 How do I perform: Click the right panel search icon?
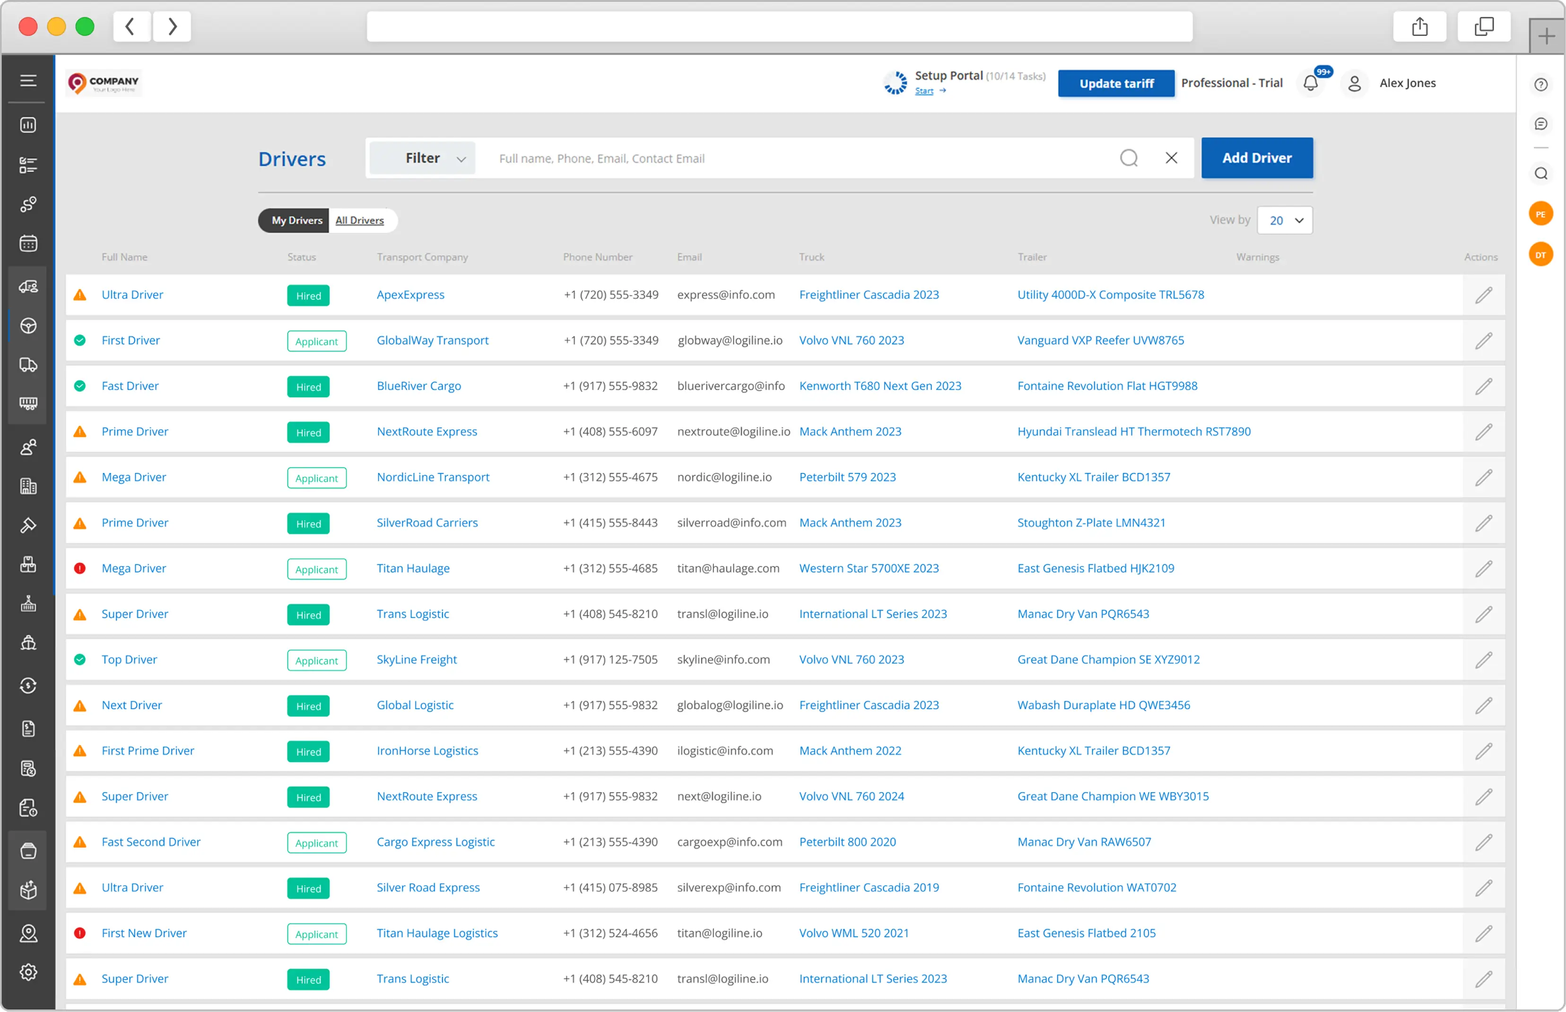click(x=1540, y=174)
